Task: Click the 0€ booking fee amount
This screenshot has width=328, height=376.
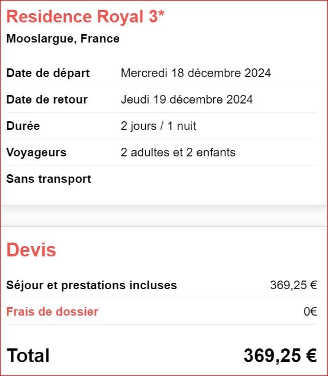Action: coord(310,312)
